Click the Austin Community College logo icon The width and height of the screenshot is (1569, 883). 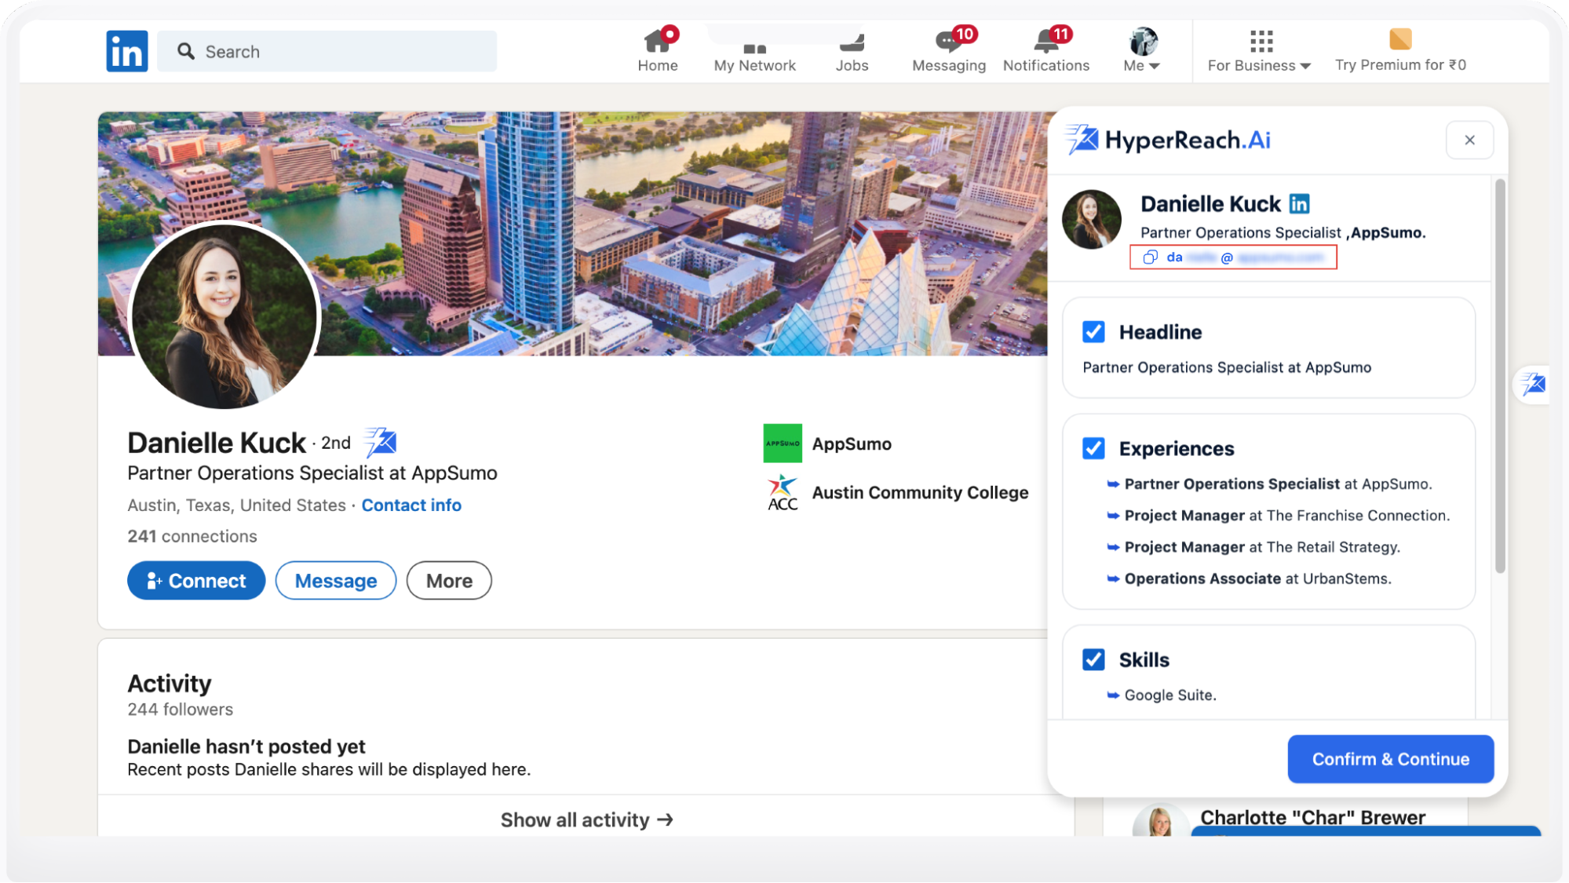[783, 491]
